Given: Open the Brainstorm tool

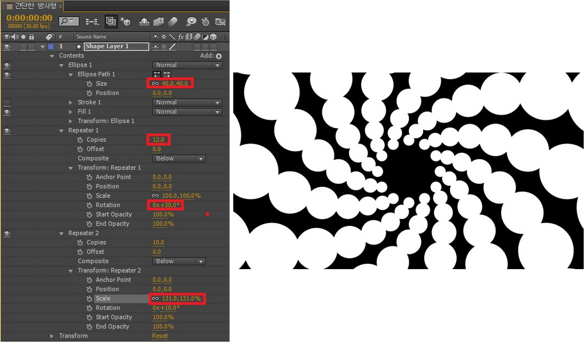Looking at the screenshot, I should click(x=191, y=22).
